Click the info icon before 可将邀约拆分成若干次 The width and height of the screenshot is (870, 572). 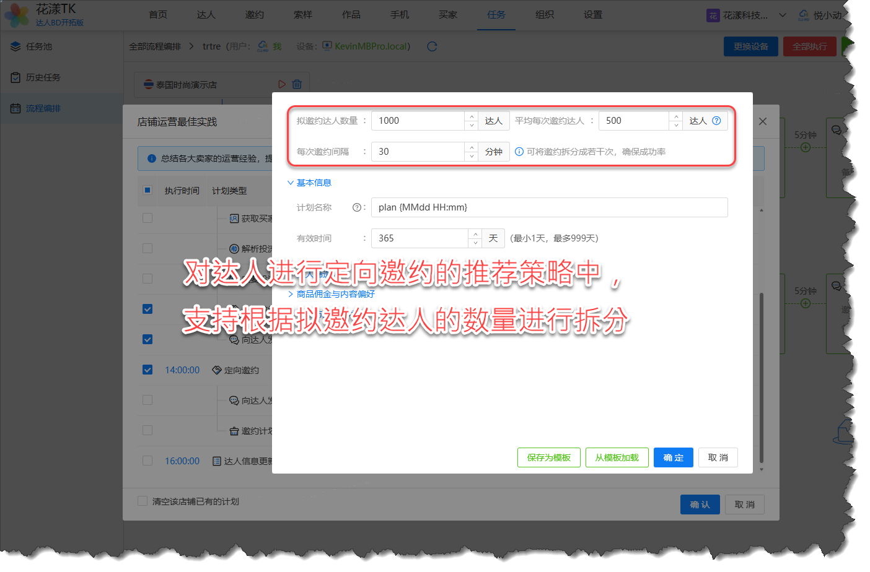coord(519,152)
